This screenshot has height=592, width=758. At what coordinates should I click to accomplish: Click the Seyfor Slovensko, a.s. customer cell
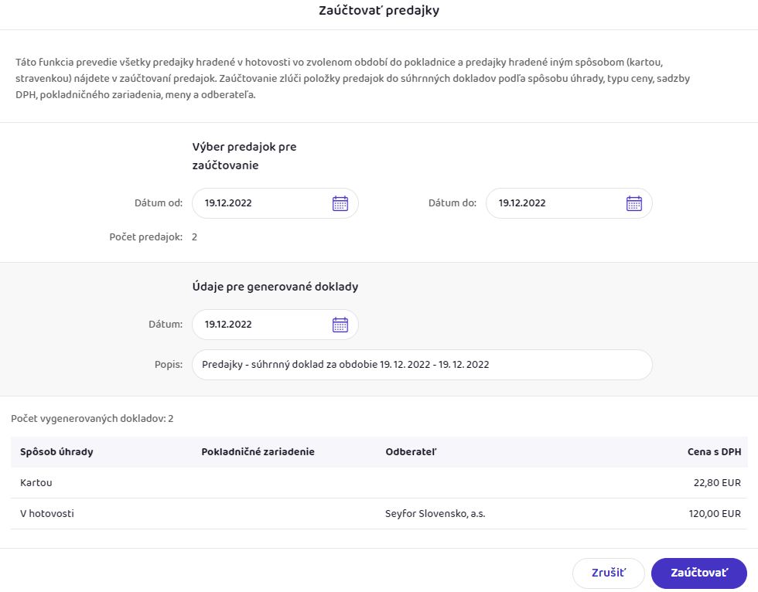(x=435, y=513)
